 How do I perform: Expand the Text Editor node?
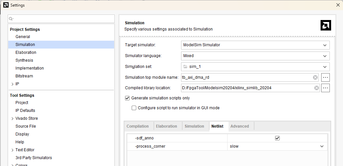point(13,150)
